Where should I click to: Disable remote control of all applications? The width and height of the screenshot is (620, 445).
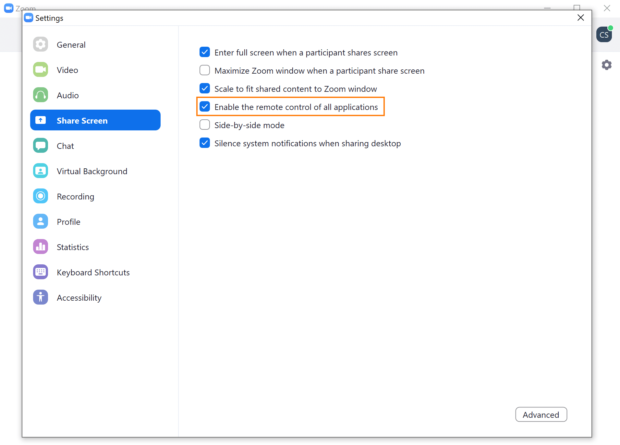click(x=205, y=107)
